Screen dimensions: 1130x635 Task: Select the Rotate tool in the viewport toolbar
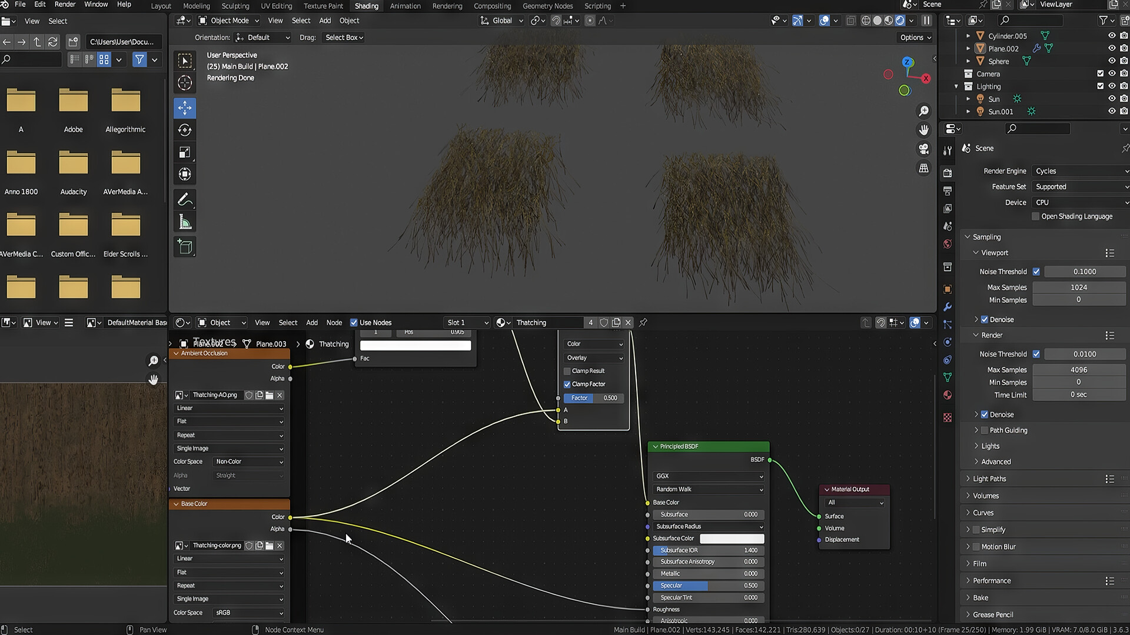point(185,130)
